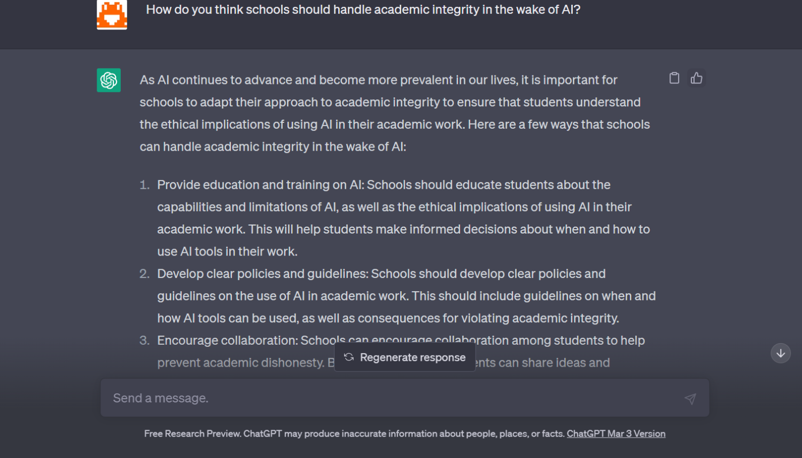Click the line 'use AI tools in their work.'

coord(227,252)
